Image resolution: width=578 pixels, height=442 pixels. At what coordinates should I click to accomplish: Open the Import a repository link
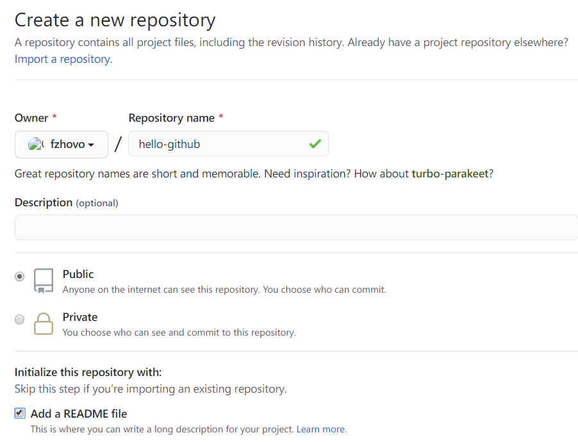(63, 59)
